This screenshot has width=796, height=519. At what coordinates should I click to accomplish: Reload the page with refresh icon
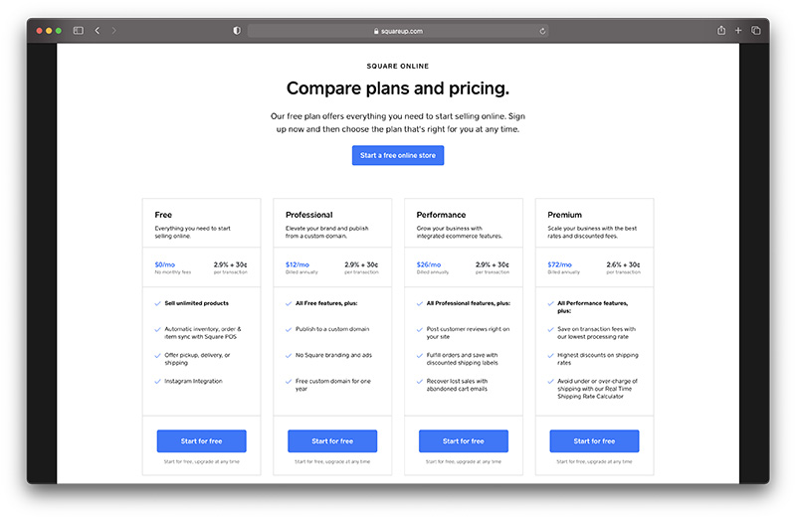(542, 31)
